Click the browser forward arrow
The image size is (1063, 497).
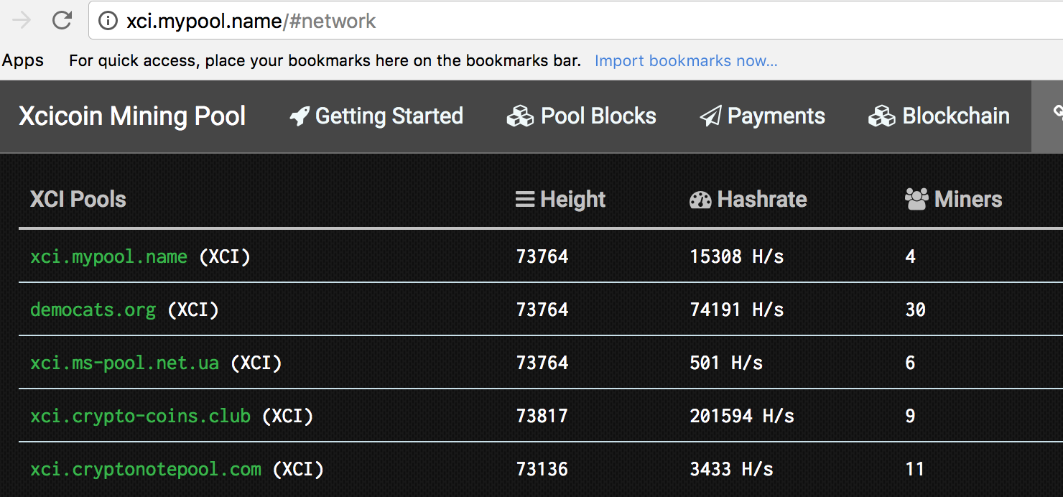click(x=22, y=21)
